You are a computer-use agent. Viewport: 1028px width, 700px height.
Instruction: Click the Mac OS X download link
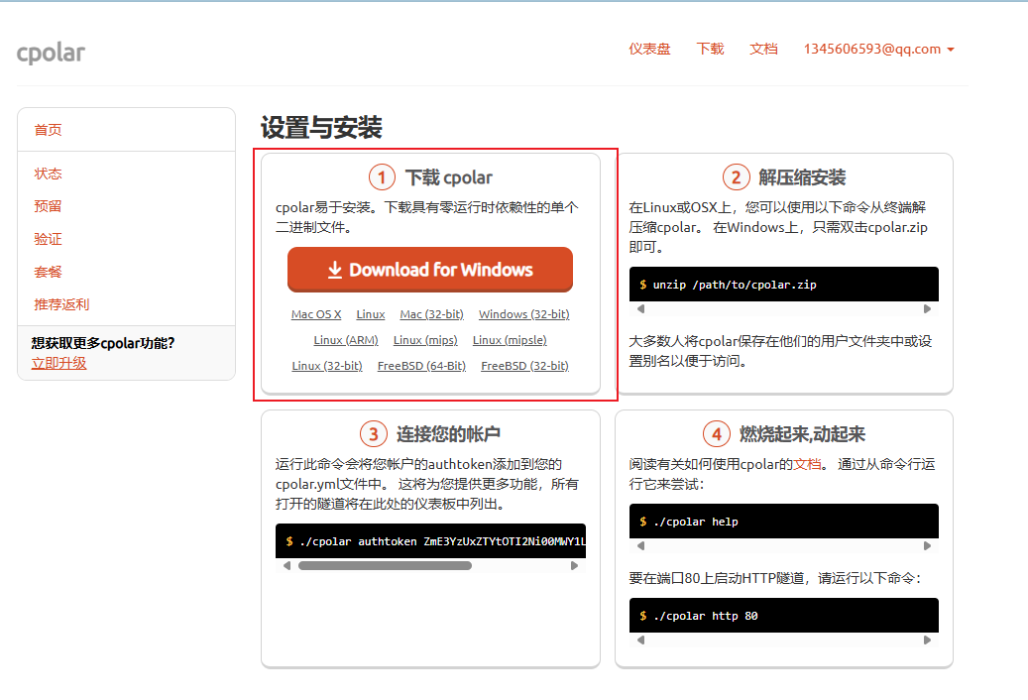coord(316,314)
